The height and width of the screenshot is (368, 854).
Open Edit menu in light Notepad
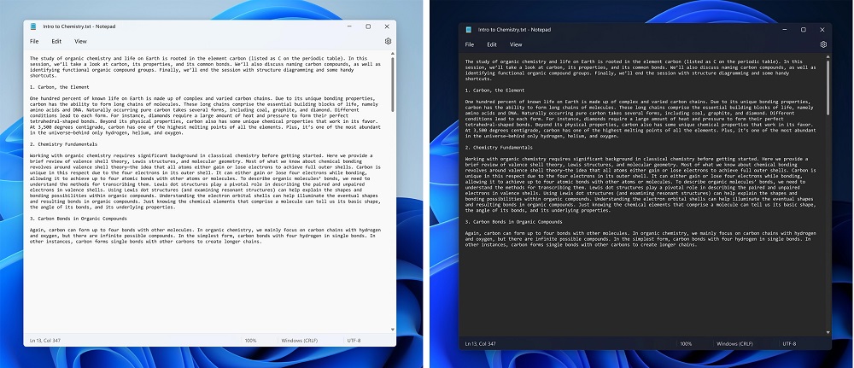tap(56, 41)
